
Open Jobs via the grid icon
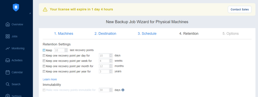pos(8,36)
